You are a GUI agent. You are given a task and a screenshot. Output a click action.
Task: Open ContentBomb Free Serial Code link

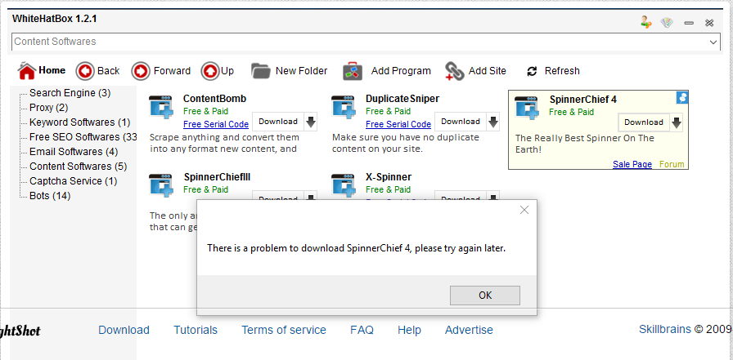coord(216,124)
